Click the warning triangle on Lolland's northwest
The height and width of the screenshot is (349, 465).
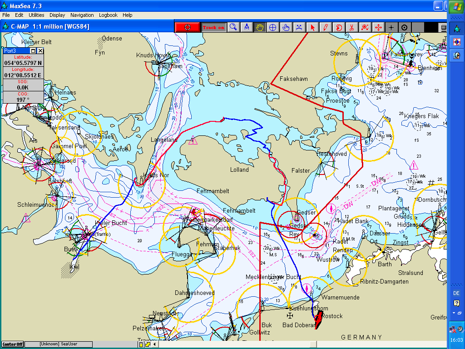[x=193, y=140]
